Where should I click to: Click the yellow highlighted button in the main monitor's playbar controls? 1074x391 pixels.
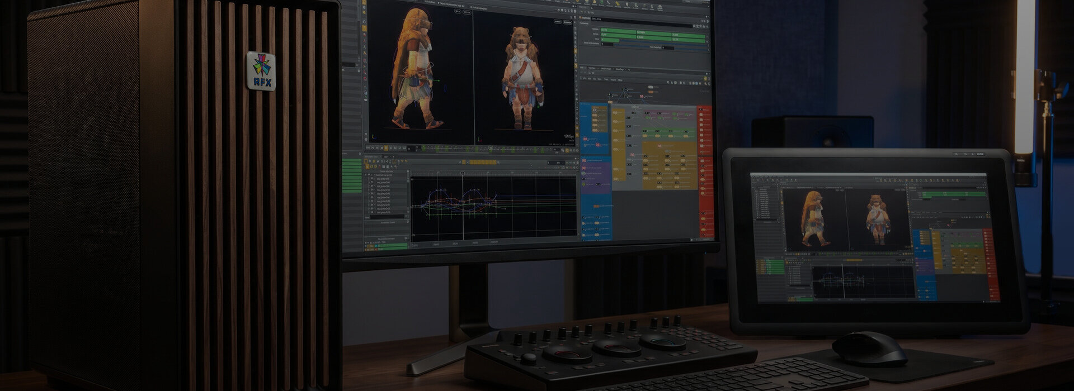[x=387, y=148]
